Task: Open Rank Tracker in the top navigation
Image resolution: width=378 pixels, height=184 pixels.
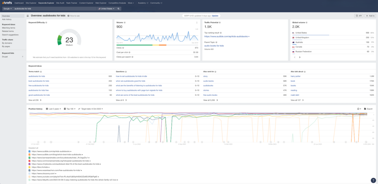Action: point(71,3)
